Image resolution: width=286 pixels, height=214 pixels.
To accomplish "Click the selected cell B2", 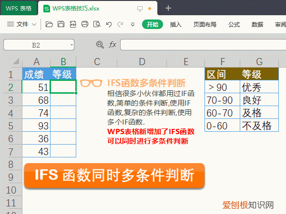I will (x=63, y=87).
